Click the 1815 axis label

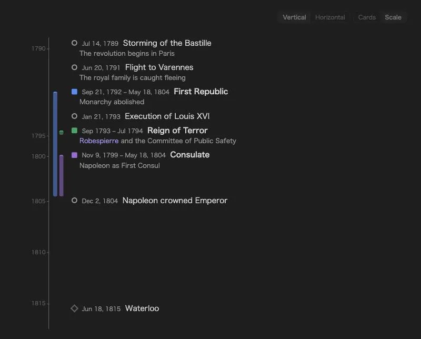[x=38, y=303]
